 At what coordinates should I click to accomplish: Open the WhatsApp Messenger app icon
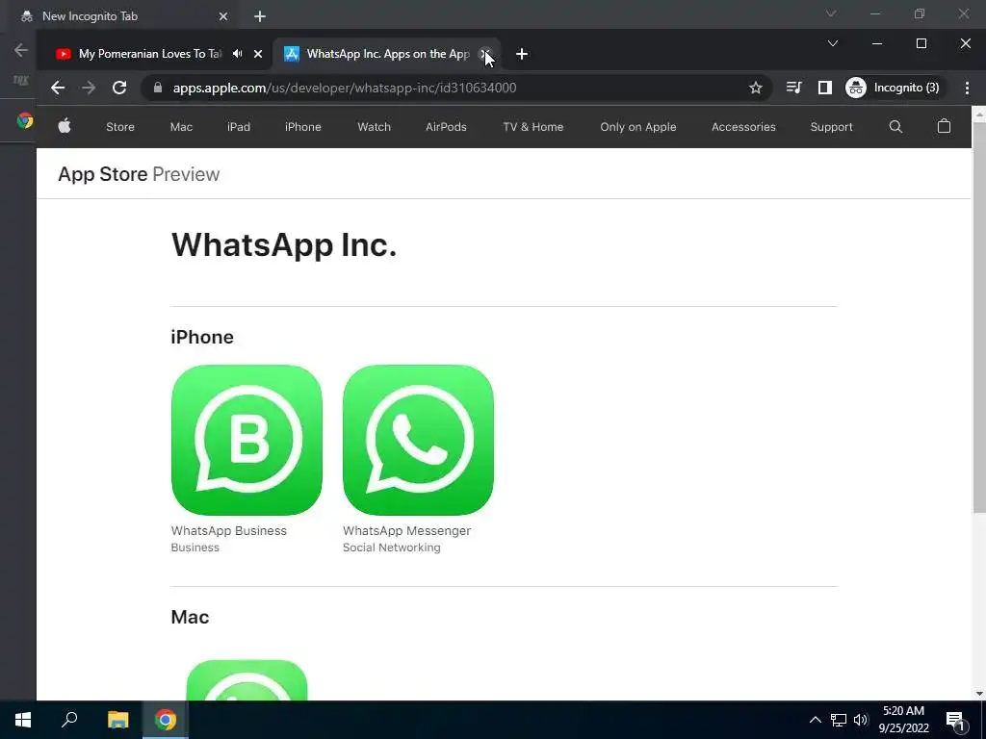[x=418, y=440]
